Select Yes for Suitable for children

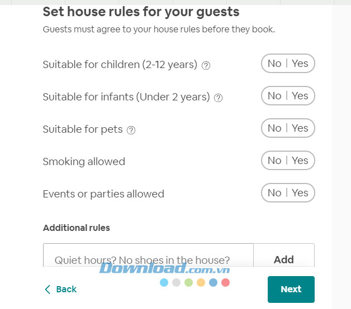tap(300, 64)
